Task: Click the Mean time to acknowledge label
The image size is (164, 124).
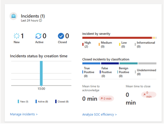Action: pos(91,88)
